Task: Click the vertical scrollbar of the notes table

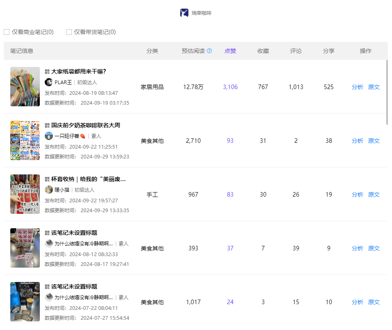Action: [387, 92]
